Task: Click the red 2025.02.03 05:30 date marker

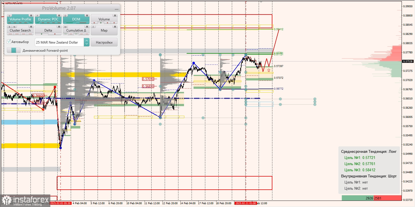Action: pyautogui.click(x=60, y=203)
